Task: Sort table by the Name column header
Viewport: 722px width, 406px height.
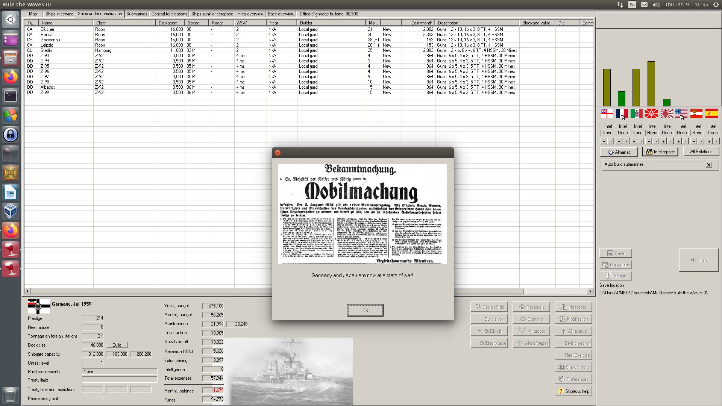Action: [x=66, y=23]
